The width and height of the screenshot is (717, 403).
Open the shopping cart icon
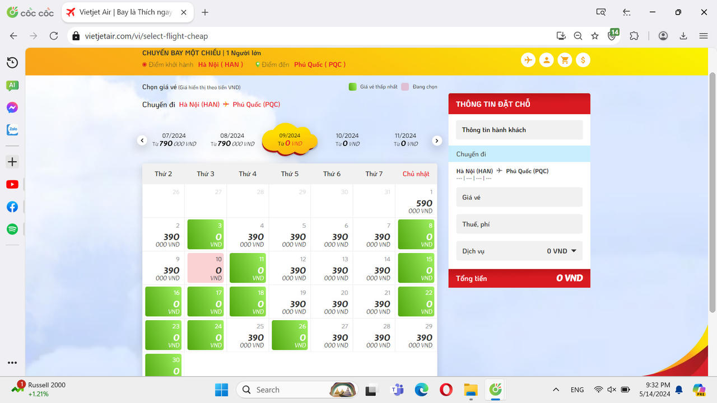565,59
